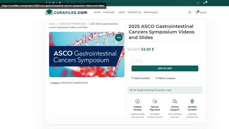Click the Instant Access download icon
The height and width of the screenshot is (129, 229).
[137, 101]
